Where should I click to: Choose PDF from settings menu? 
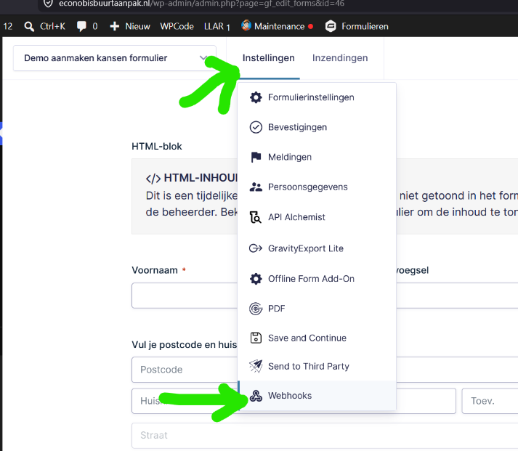317,309
